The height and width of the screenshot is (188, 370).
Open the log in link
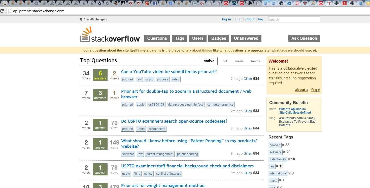click(x=226, y=19)
